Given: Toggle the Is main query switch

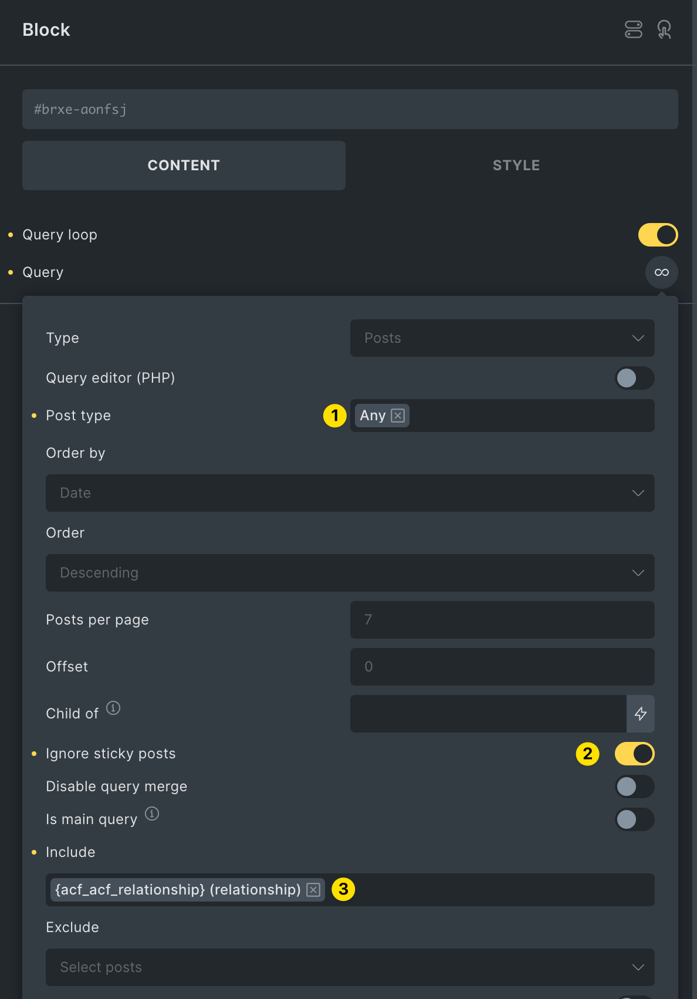Looking at the screenshot, I should coord(635,819).
